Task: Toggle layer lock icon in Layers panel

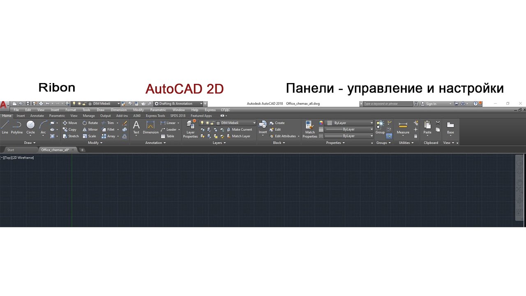Action: pos(212,123)
